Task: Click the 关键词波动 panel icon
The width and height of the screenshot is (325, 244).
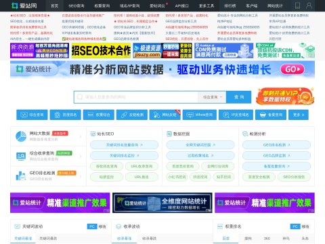Action: pyautogui.click(x=17, y=226)
